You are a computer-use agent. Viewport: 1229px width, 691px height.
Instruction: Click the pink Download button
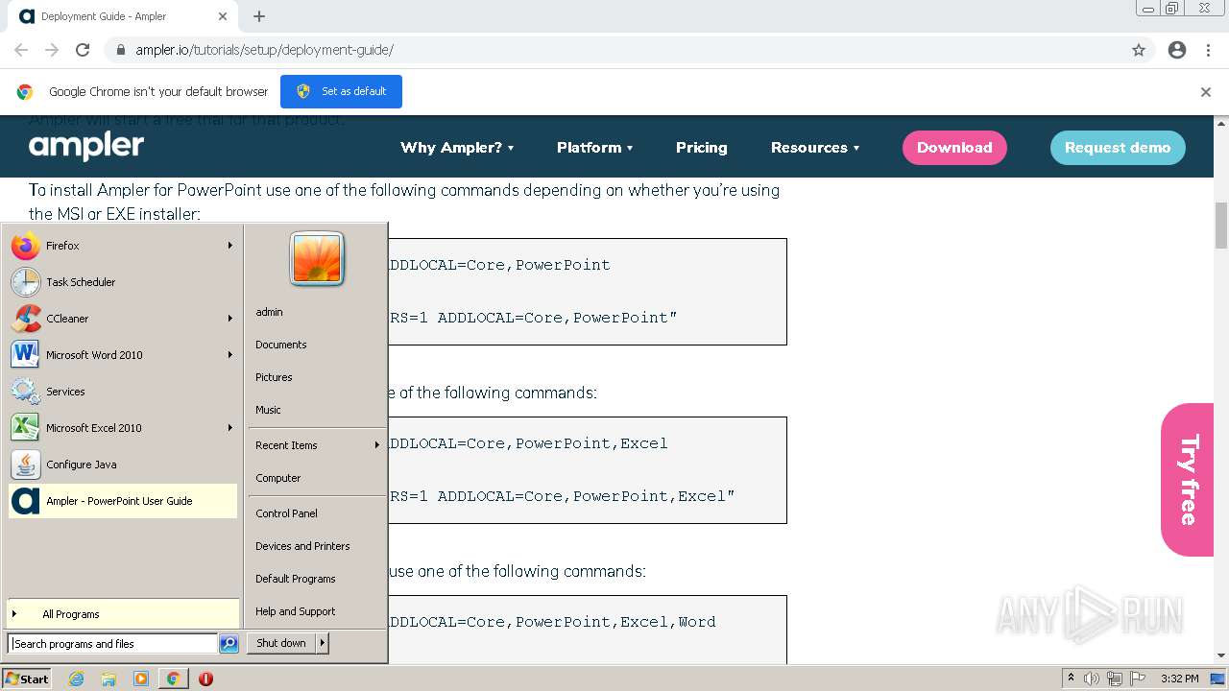pyautogui.click(x=954, y=148)
